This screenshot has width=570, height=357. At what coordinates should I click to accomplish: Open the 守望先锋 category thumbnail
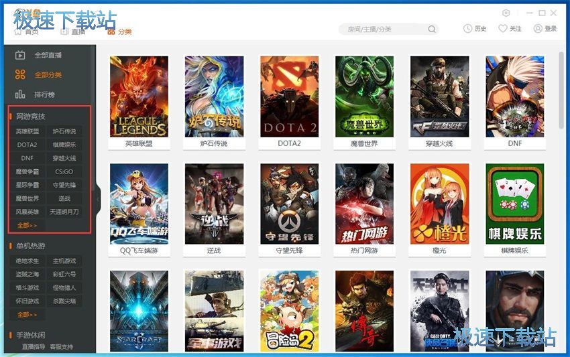click(290, 204)
